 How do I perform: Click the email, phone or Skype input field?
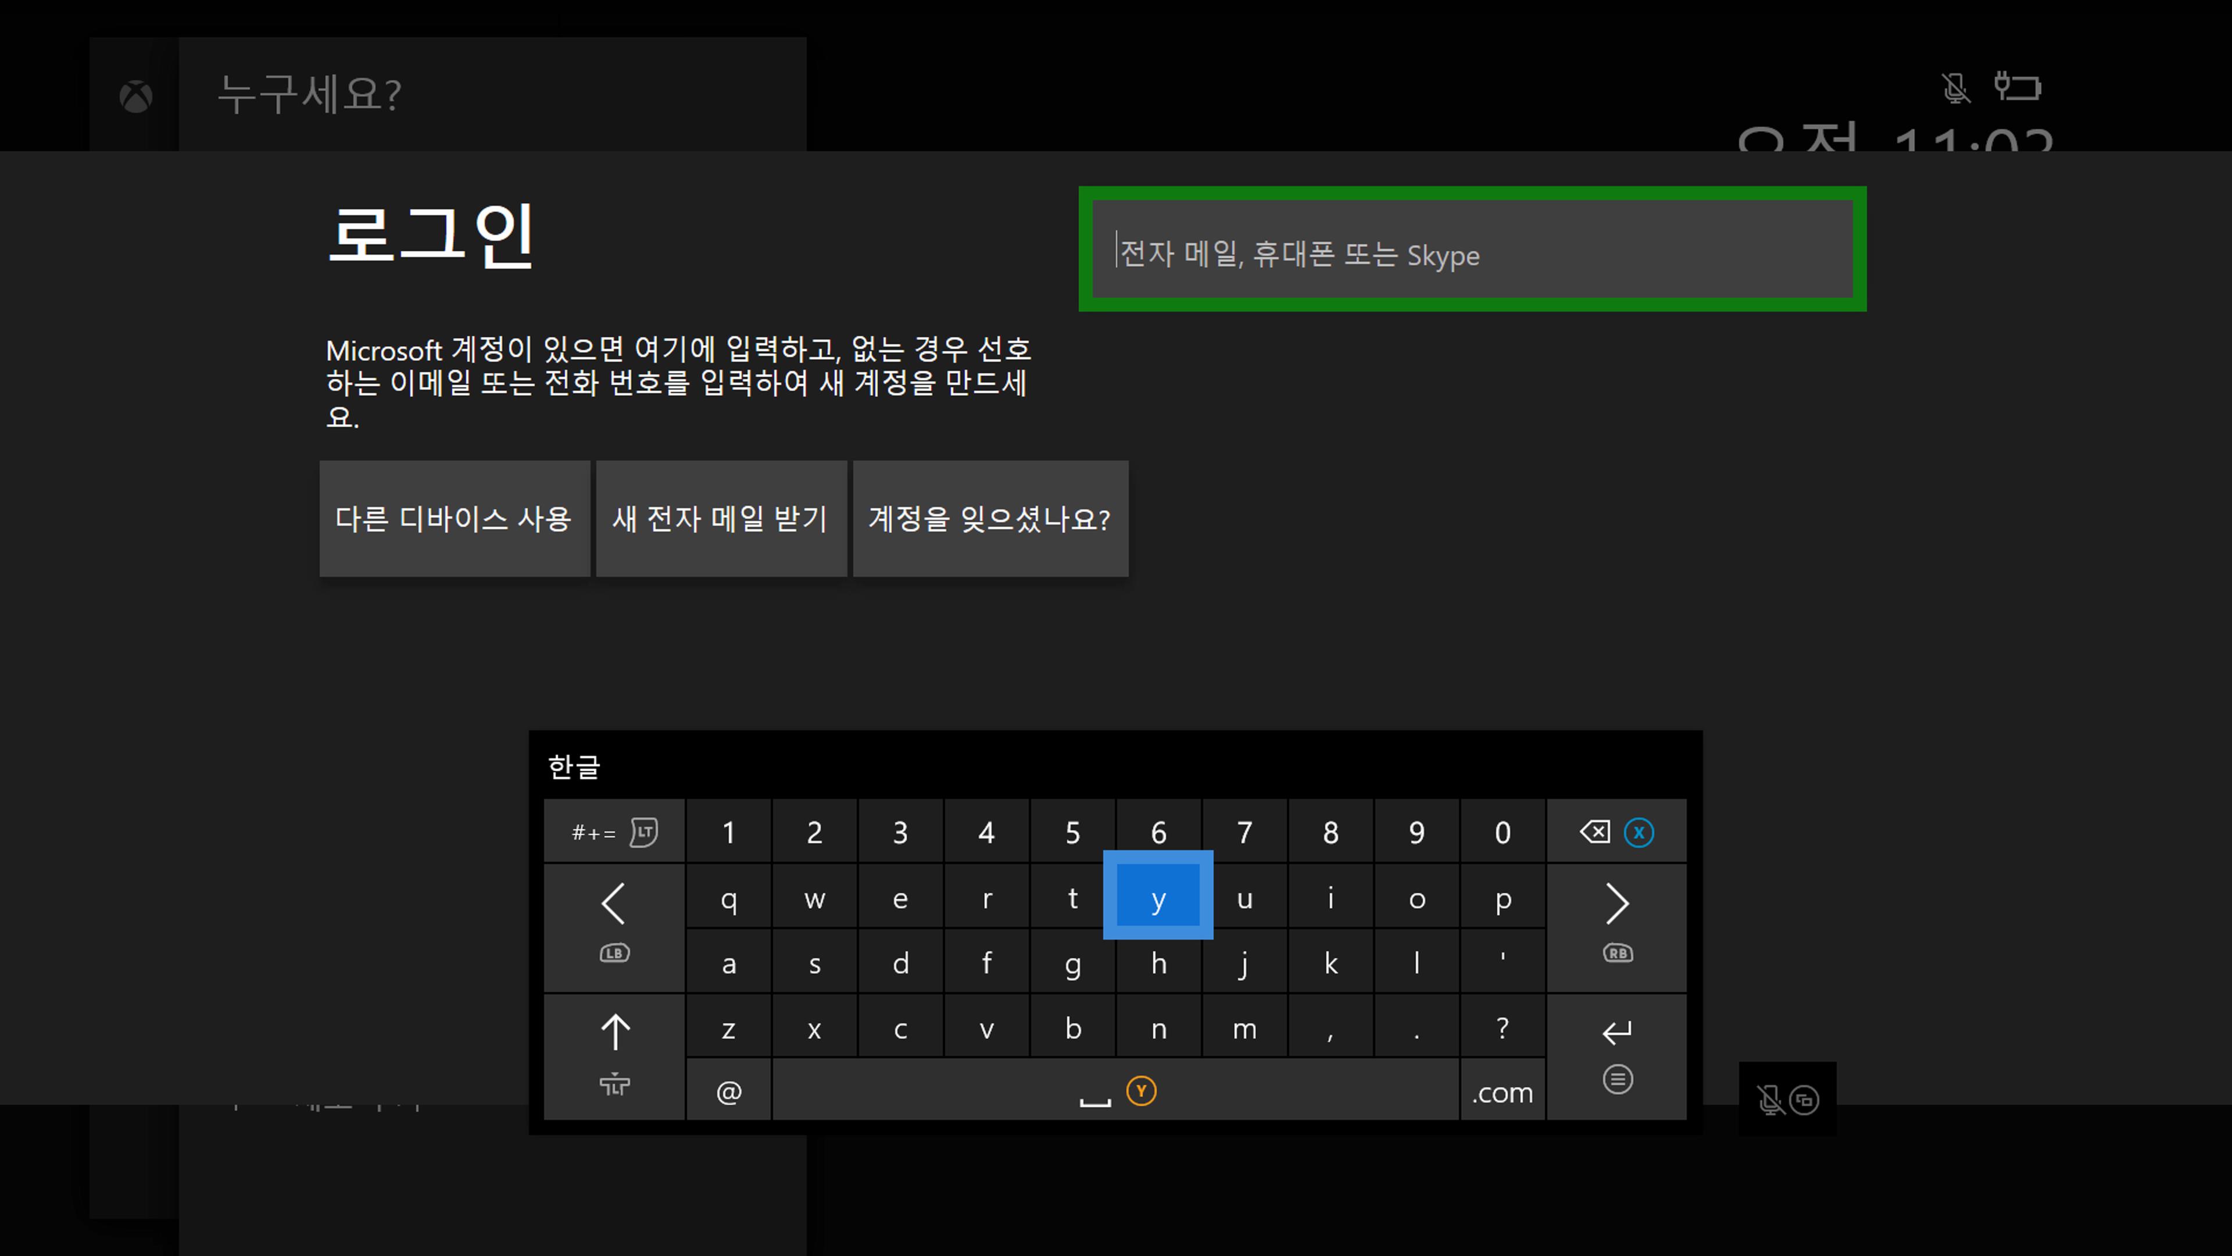pyautogui.click(x=1472, y=249)
